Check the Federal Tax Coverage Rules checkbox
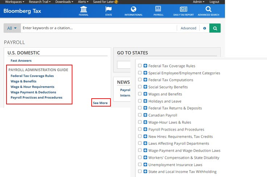Viewport: 267px width, 177px height. [x=140, y=66]
